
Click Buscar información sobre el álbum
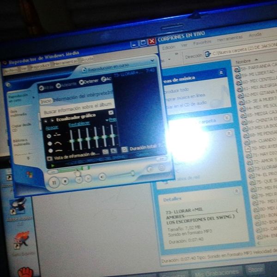(78, 108)
